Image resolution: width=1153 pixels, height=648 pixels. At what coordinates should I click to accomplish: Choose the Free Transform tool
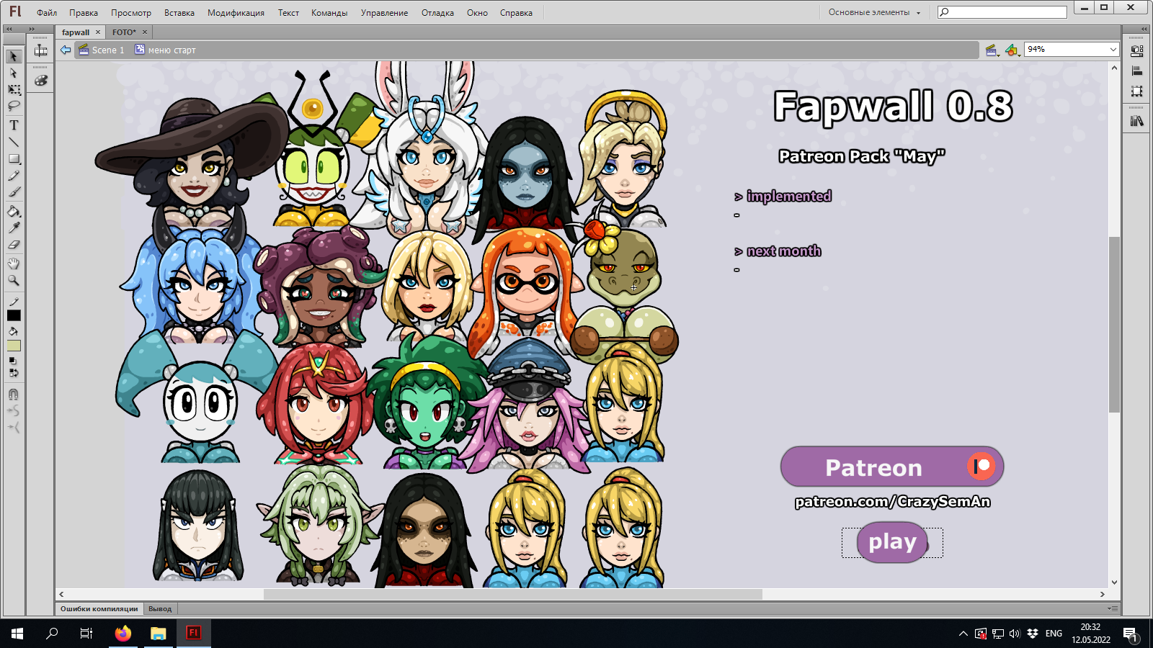(14, 90)
